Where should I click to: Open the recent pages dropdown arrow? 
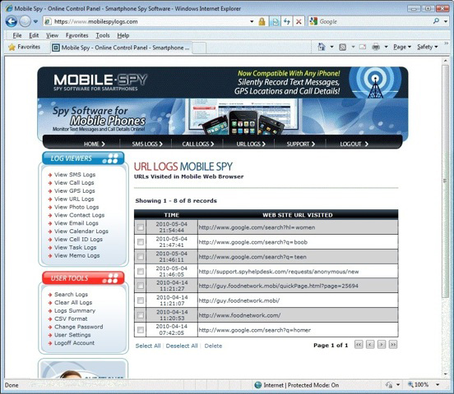35,21
